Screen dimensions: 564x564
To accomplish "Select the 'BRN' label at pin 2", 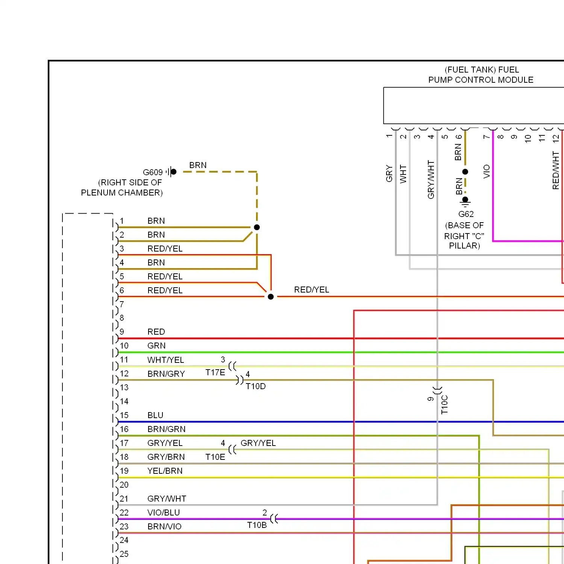I will tap(156, 235).
